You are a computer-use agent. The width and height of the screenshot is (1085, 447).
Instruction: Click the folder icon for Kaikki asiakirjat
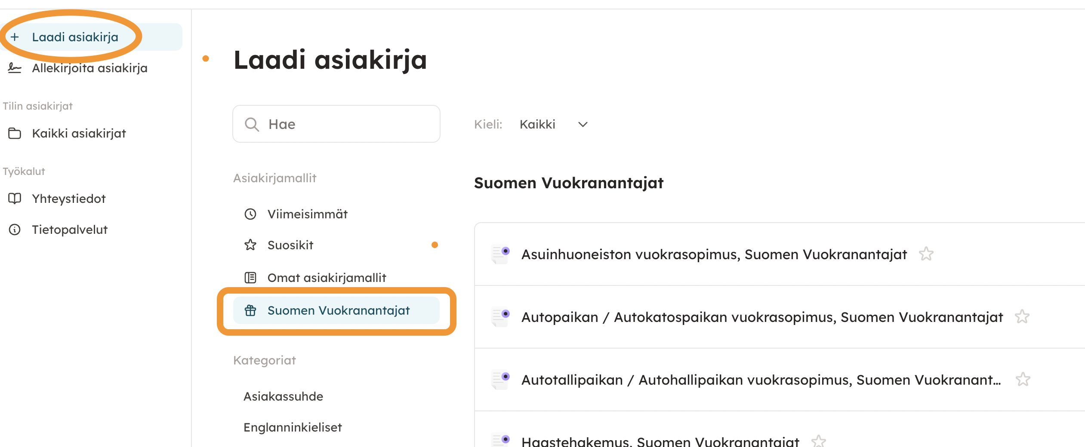(x=15, y=133)
